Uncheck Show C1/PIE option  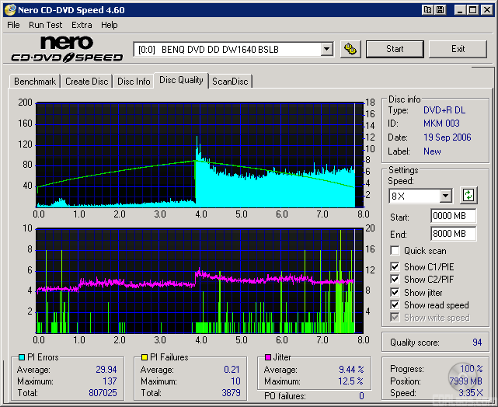tap(395, 267)
